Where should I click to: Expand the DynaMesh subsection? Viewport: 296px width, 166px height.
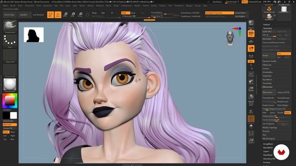pos(267,80)
